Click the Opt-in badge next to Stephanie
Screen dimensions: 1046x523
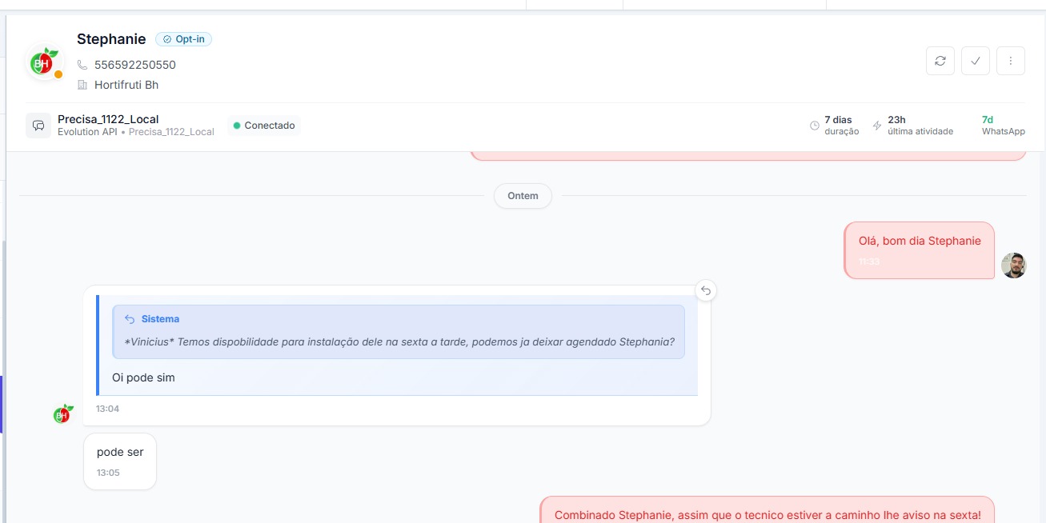pyautogui.click(x=183, y=39)
